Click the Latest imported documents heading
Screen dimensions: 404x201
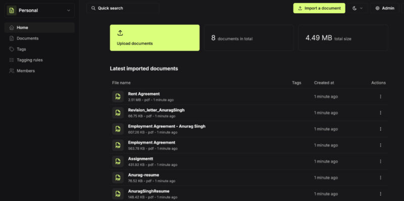144,69
